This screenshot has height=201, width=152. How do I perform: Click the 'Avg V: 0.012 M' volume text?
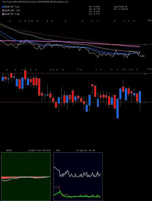coord(120,6)
